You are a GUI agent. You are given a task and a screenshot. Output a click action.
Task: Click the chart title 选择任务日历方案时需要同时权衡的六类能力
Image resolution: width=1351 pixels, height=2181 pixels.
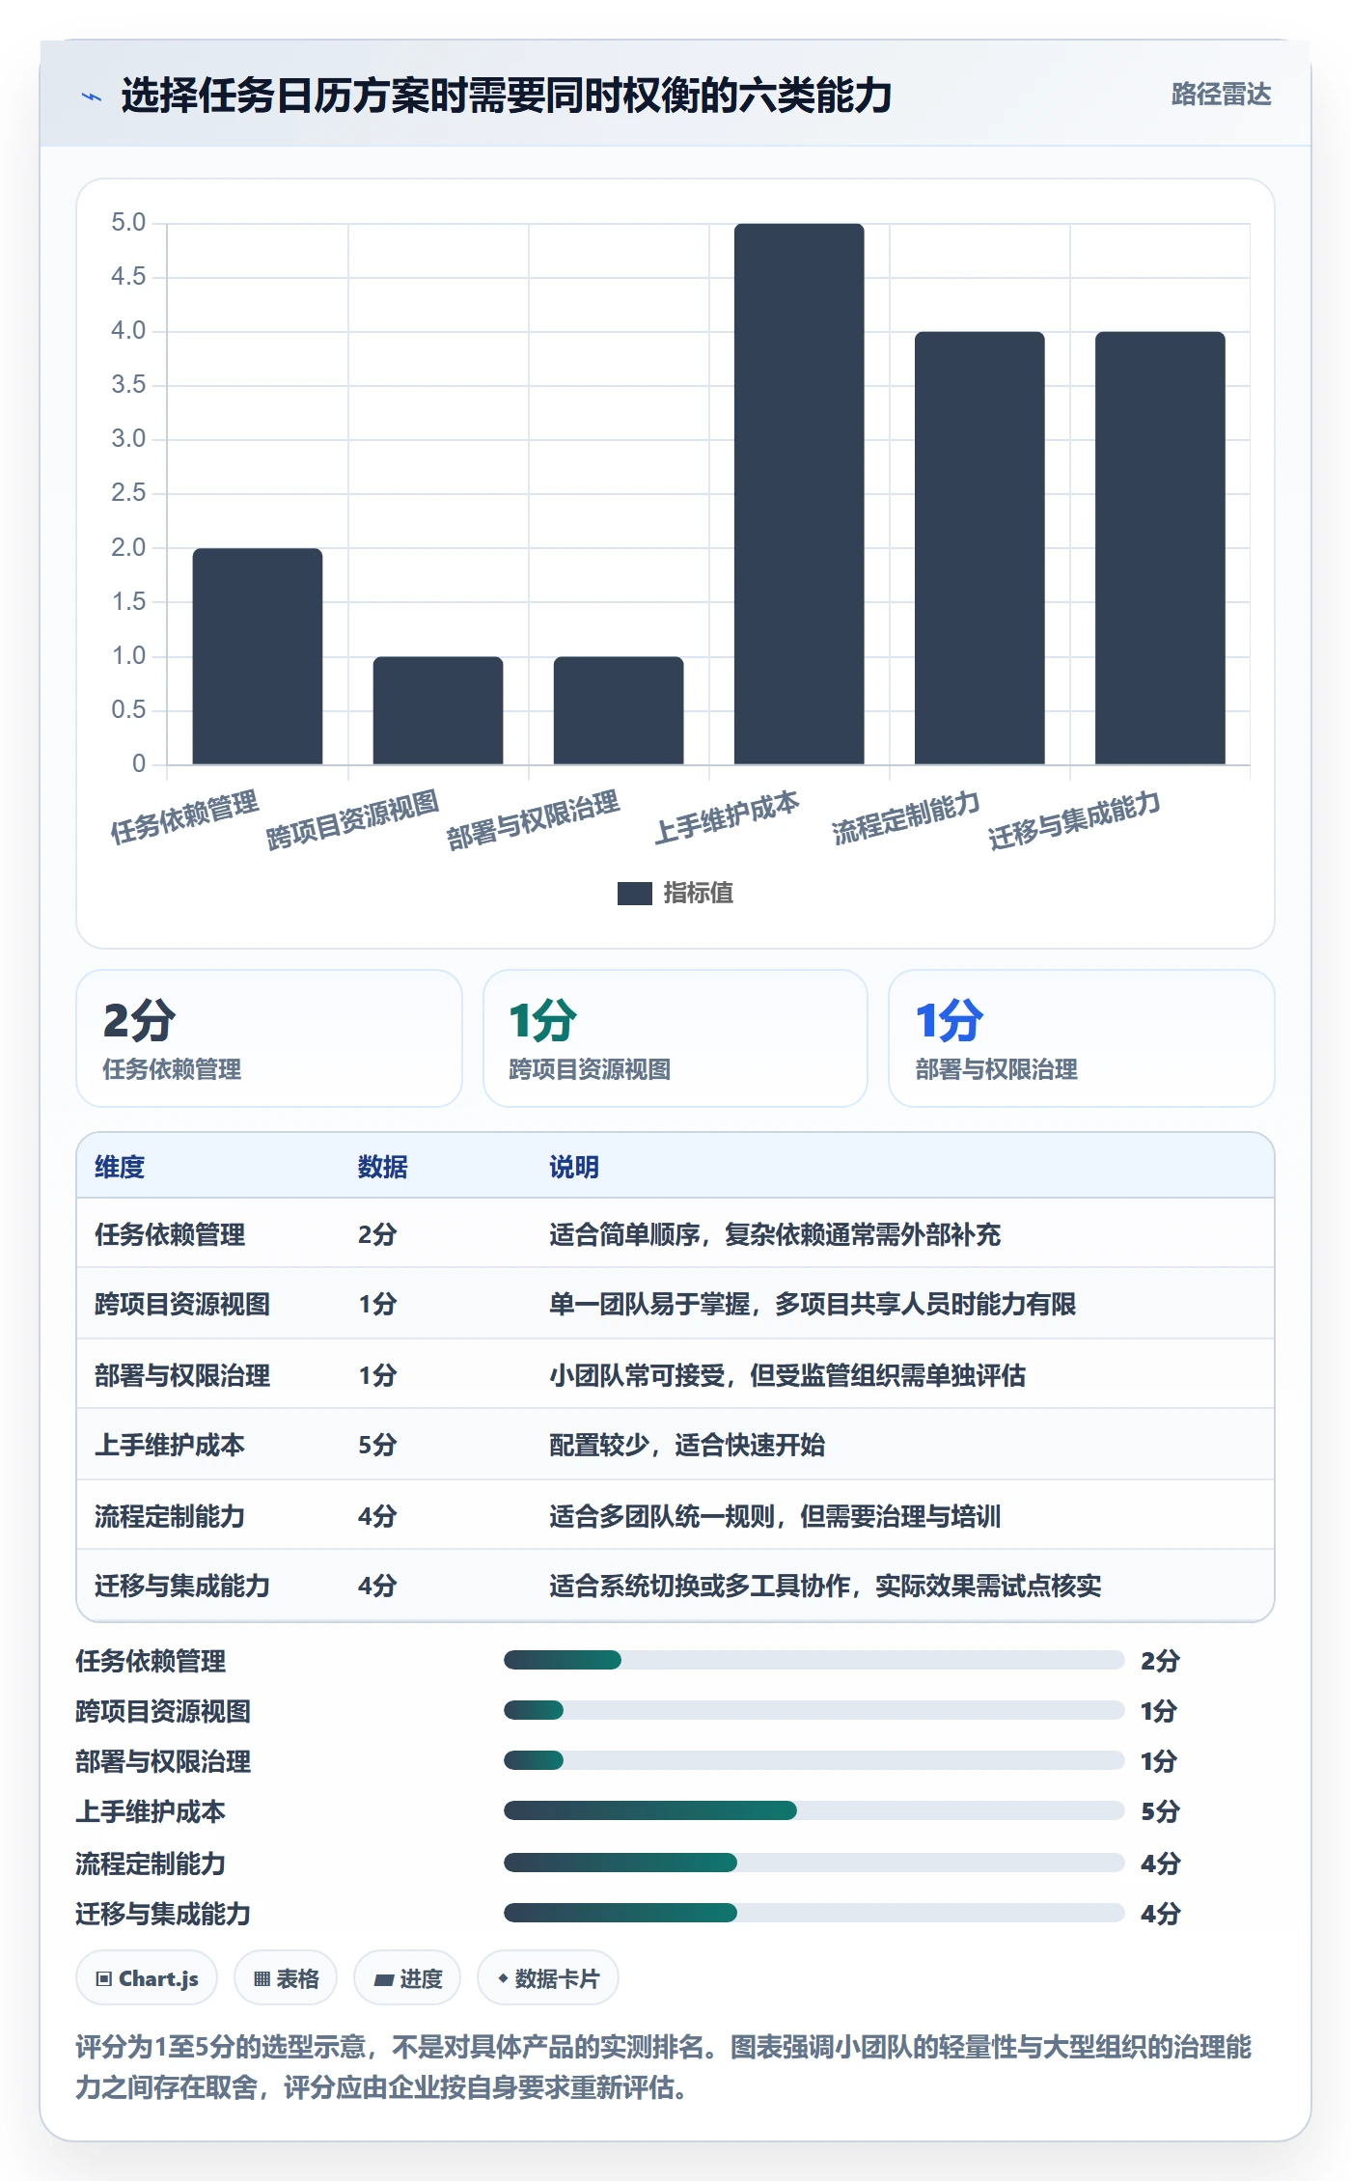[507, 96]
